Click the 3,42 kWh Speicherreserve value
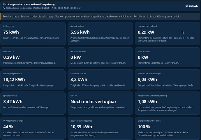Screen dimensions: 201x140 tap(13, 101)
